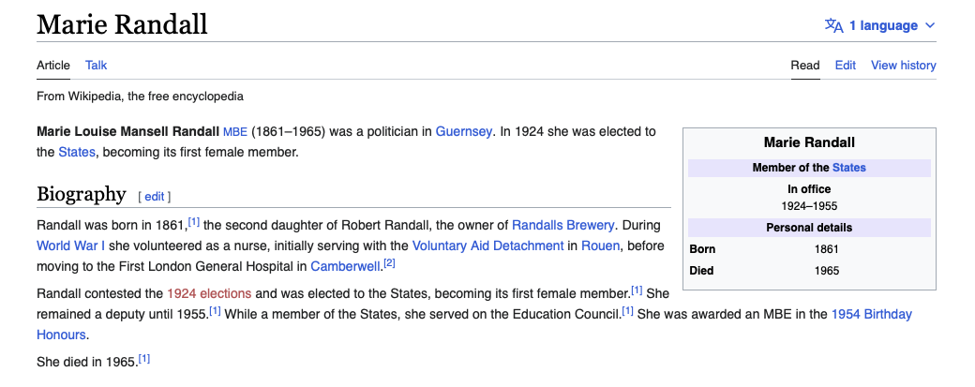Click citation [1] after 'born in 1861'
Viewport: 975px width, 387px height.
tap(194, 222)
